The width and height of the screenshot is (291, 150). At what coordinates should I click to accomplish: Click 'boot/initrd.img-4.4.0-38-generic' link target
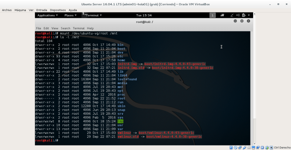[183, 68]
